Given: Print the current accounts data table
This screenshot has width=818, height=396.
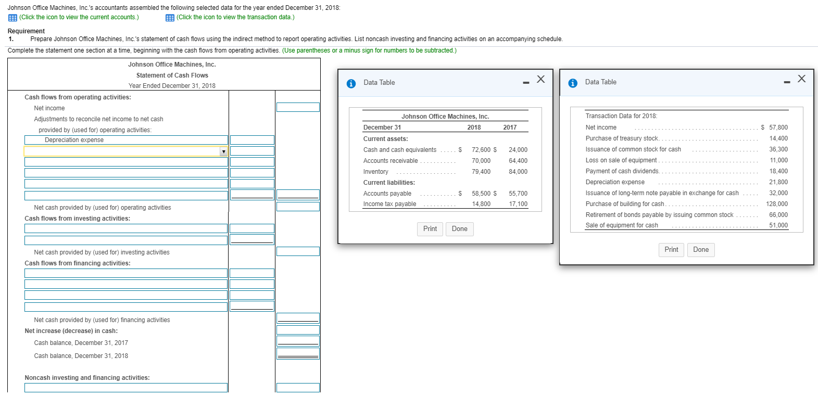Looking at the screenshot, I should pyautogui.click(x=430, y=229).
